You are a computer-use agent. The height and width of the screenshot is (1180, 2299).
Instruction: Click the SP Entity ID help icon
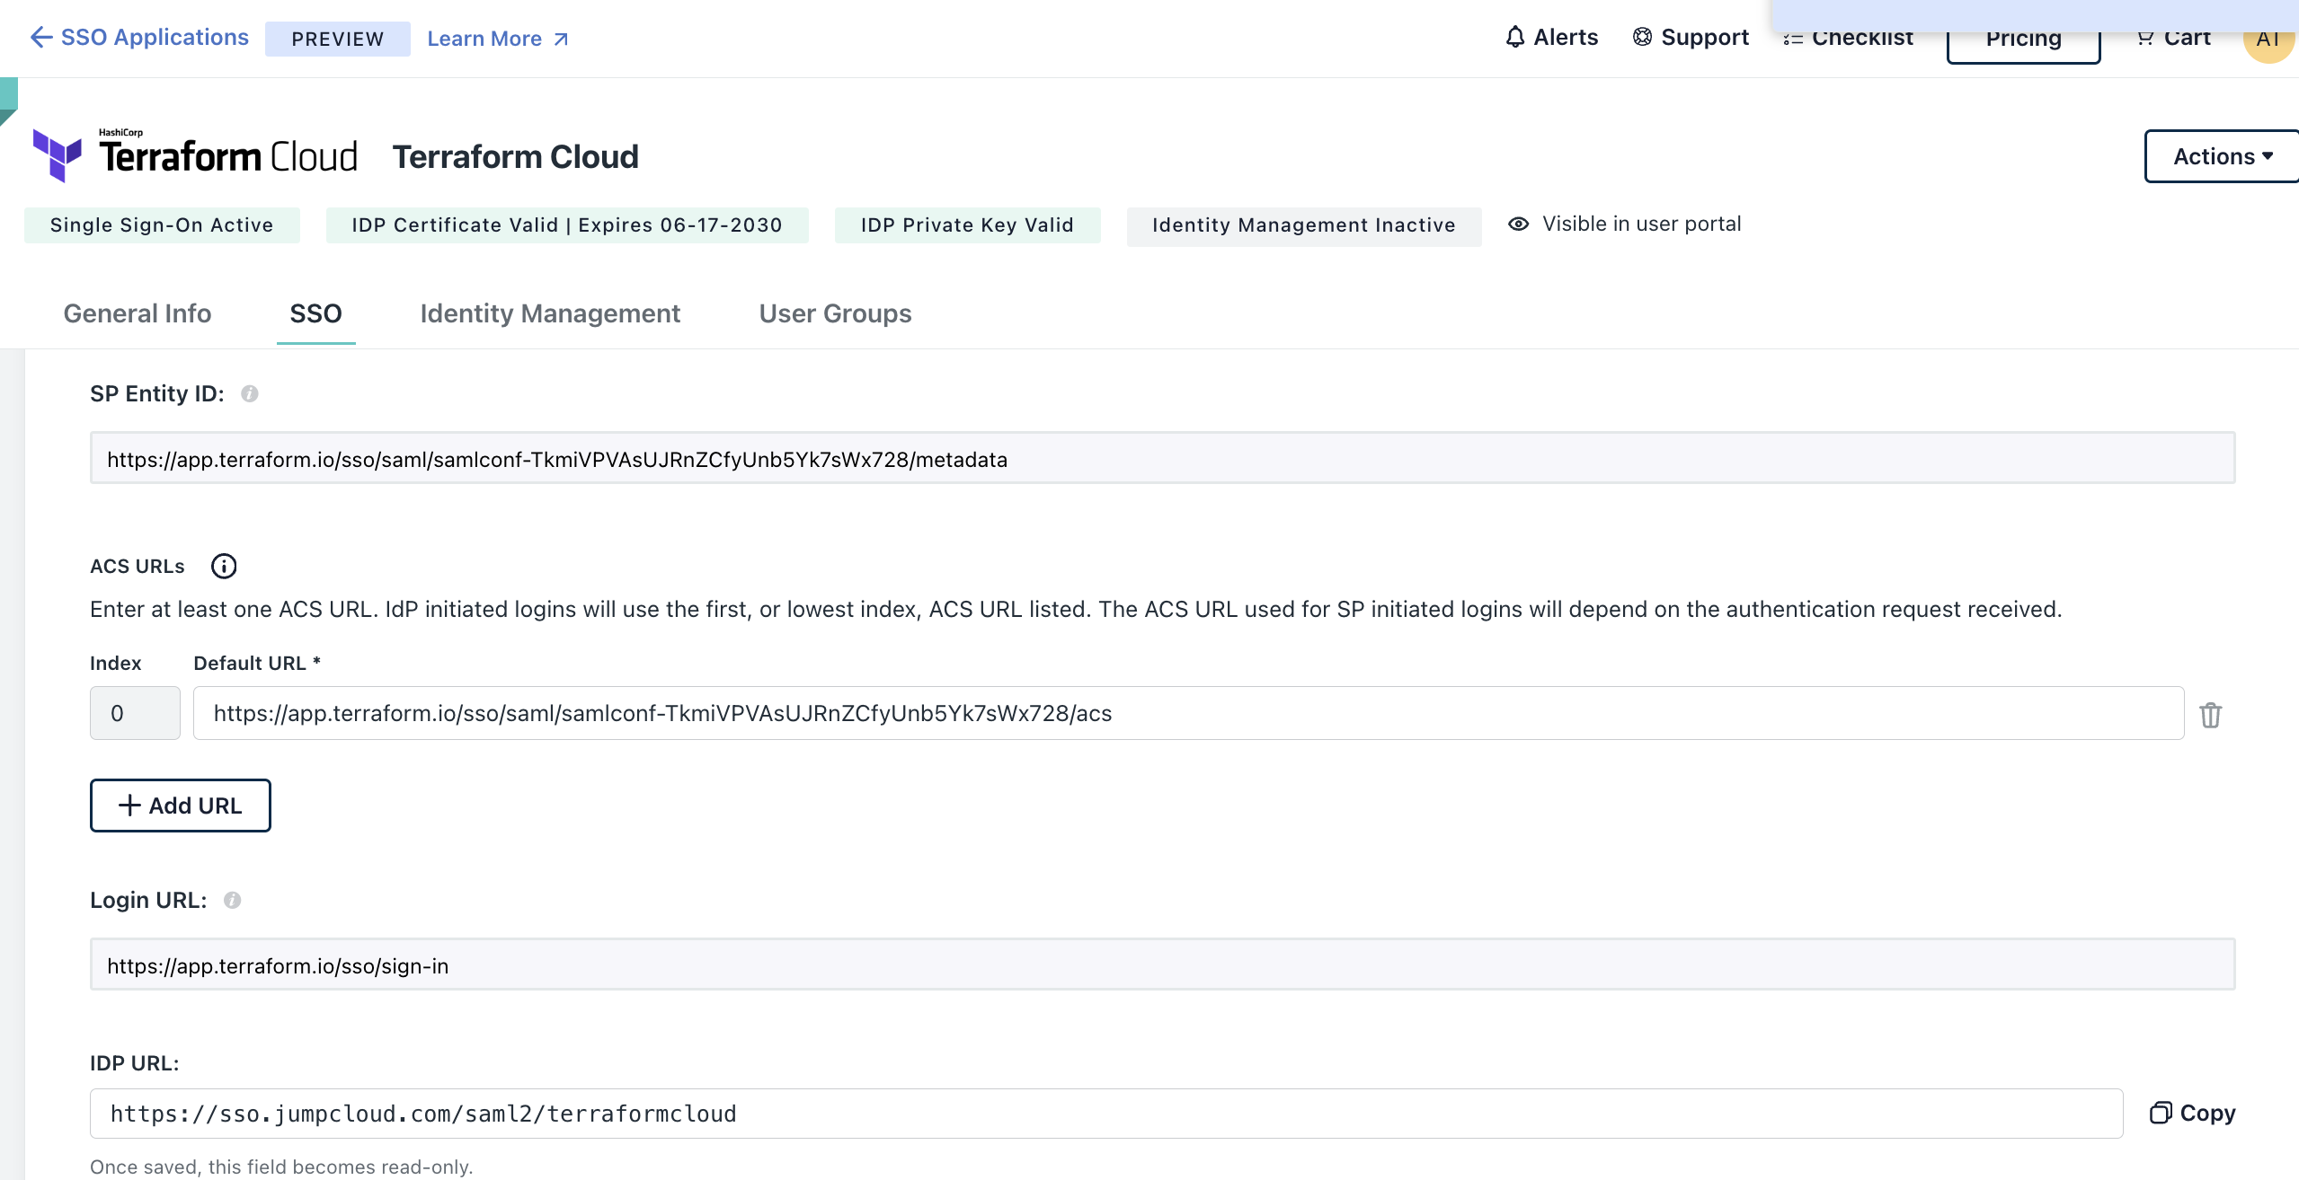click(250, 393)
